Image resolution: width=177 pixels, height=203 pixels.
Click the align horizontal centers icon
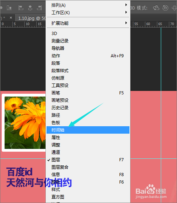(x=30, y=8)
